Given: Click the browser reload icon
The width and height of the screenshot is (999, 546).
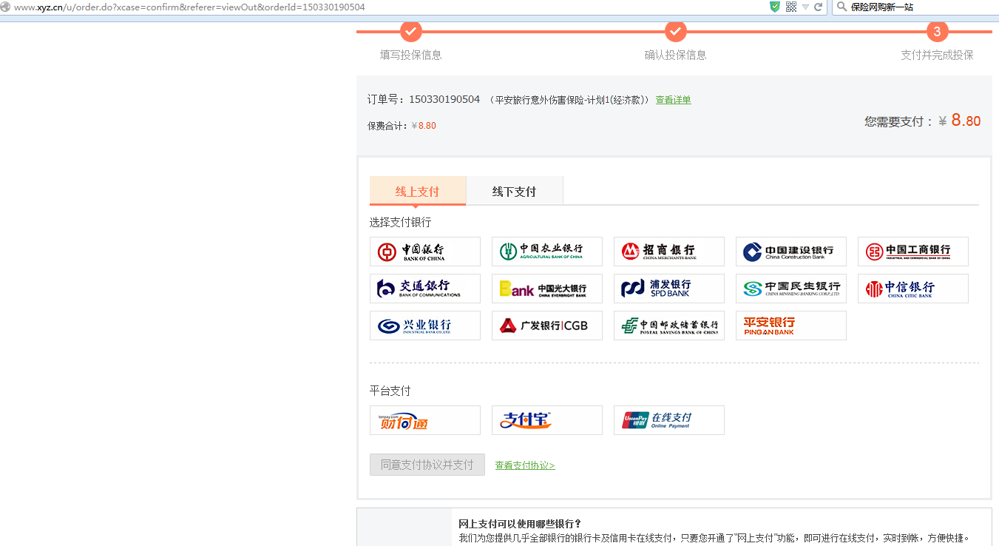Looking at the screenshot, I should pos(819,7).
